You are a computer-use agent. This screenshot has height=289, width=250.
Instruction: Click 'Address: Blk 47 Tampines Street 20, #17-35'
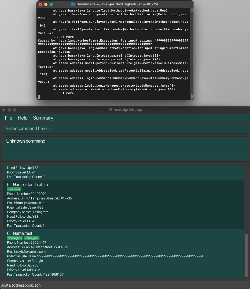tap(39, 198)
